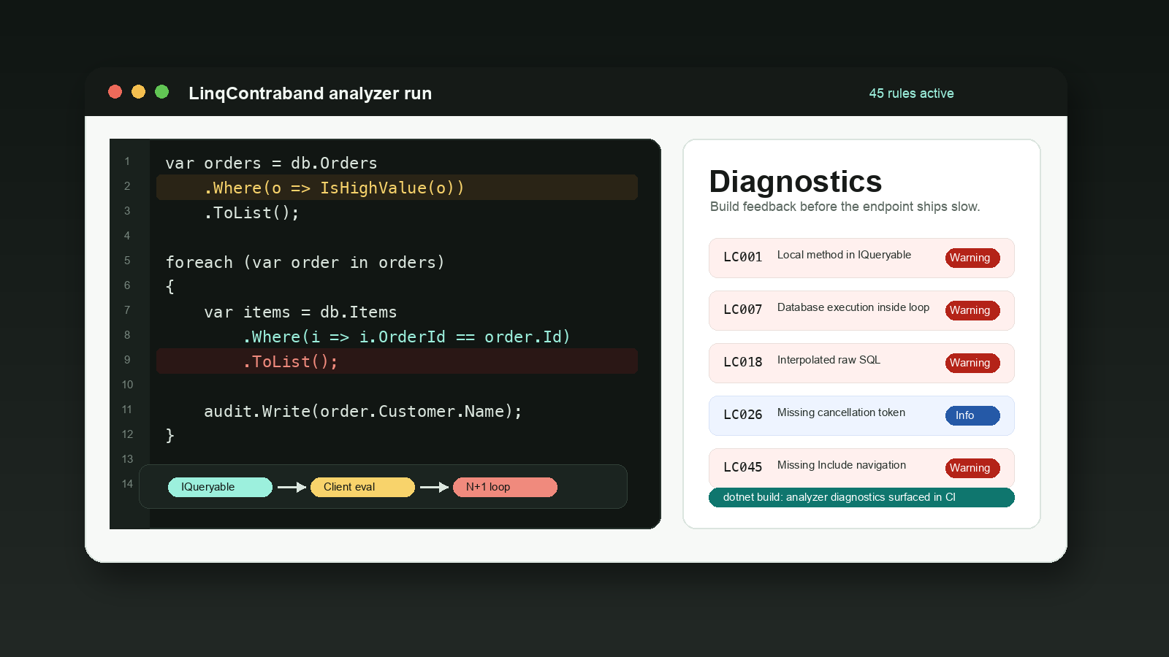Select the N+1 loop stage pill
This screenshot has height=657, width=1169.
[505, 487]
